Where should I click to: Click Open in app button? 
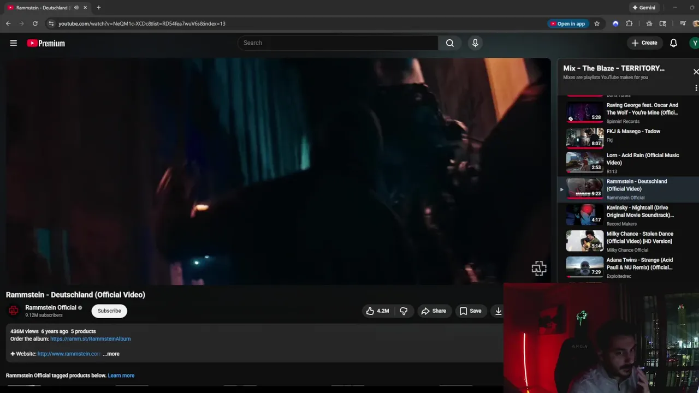coord(567,23)
